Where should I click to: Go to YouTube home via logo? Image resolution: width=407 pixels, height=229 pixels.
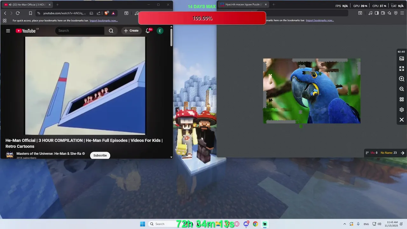[26, 31]
